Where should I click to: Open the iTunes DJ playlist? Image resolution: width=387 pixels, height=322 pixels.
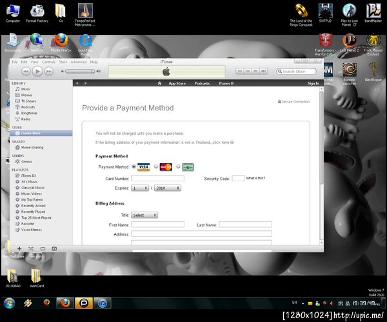[28, 176]
